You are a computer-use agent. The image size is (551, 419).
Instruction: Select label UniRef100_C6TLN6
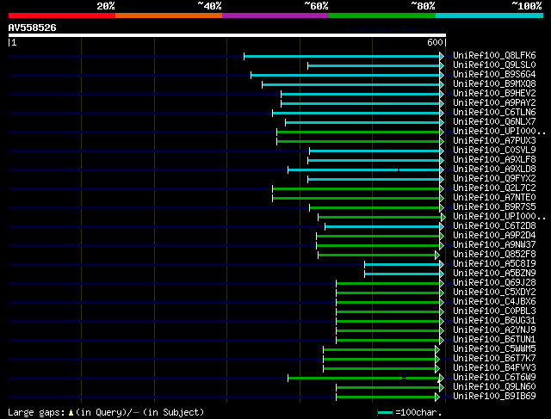(x=494, y=113)
